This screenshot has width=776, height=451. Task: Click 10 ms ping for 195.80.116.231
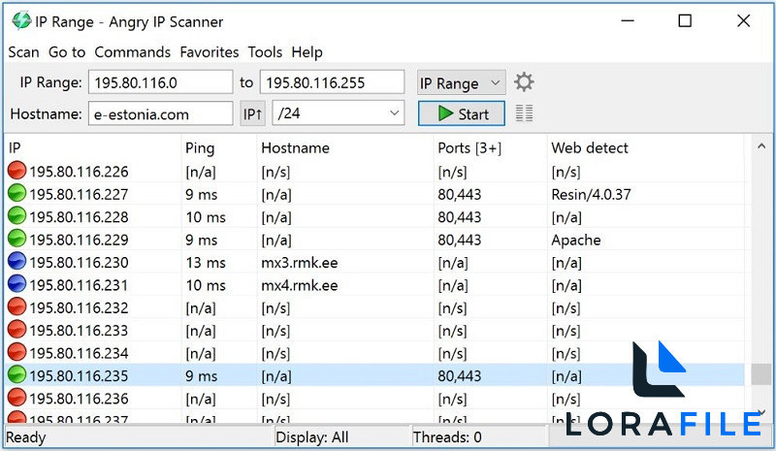point(206,285)
